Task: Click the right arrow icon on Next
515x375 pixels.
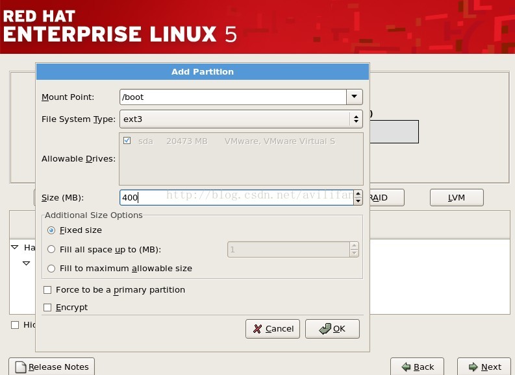Action: 473,367
